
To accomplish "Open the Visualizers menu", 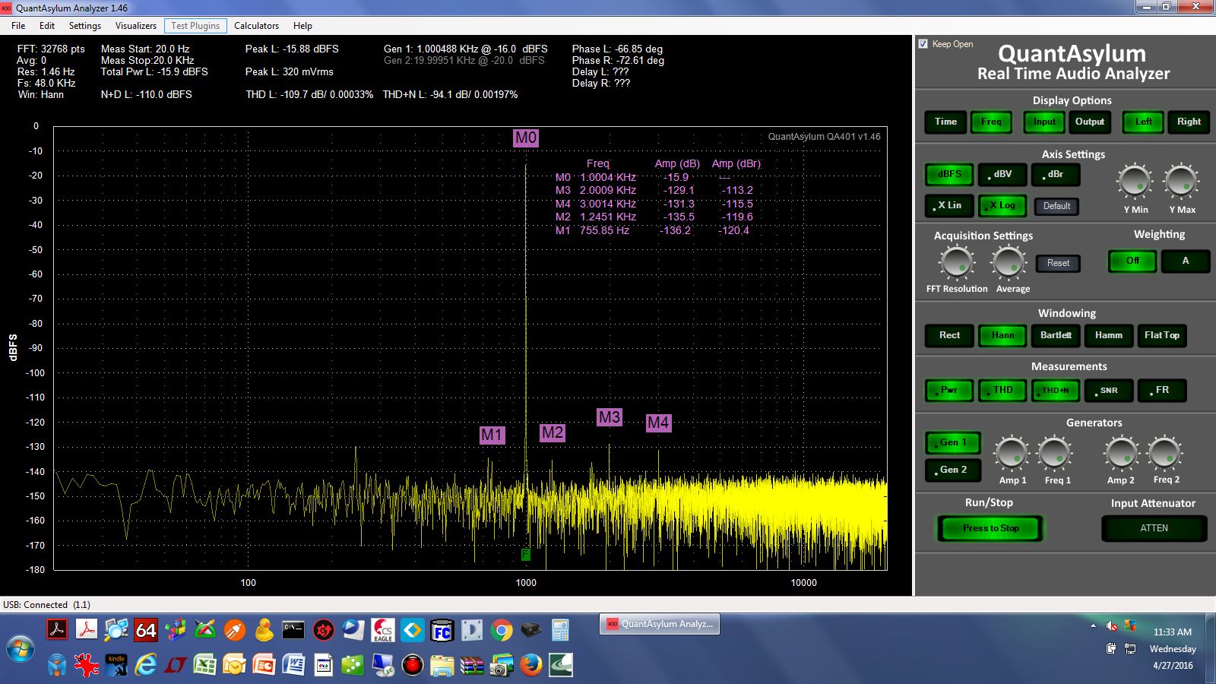I will tap(136, 26).
